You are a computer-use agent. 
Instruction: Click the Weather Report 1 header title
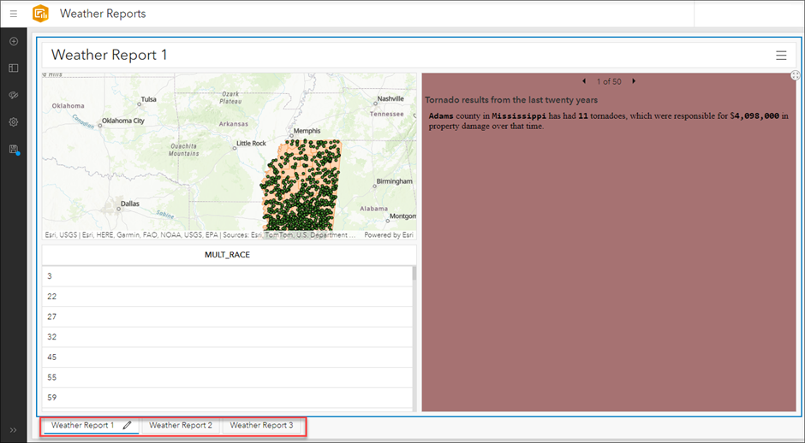[x=110, y=55]
